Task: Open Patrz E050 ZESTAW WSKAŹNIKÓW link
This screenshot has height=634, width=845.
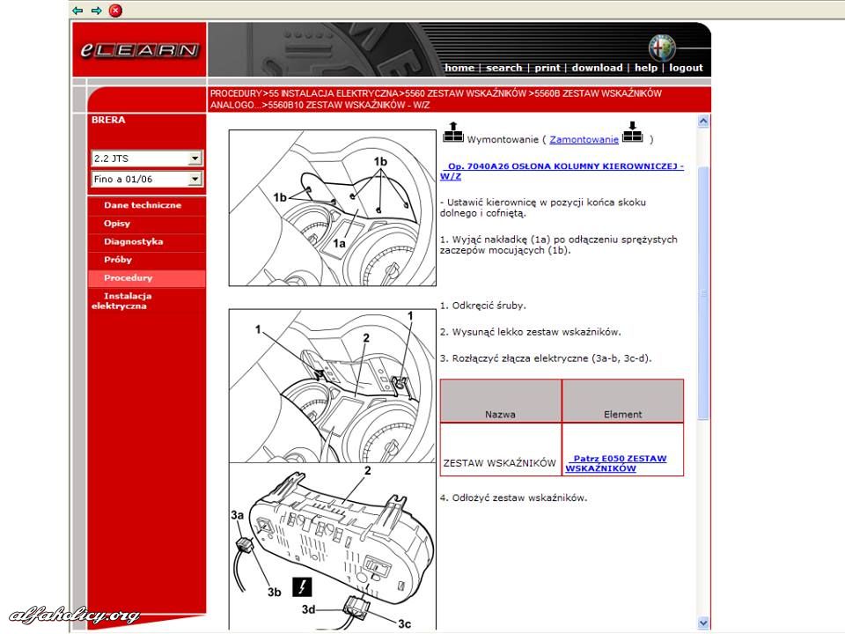Action: click(616, 464)
